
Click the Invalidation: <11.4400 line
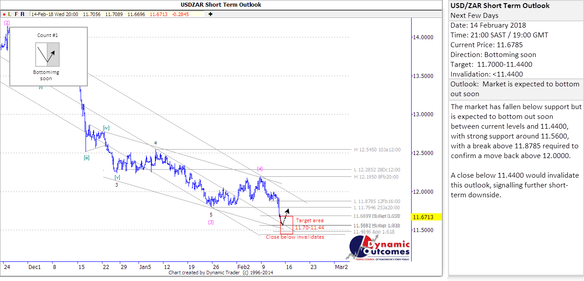pyautogui.click(x=487, y=74)
